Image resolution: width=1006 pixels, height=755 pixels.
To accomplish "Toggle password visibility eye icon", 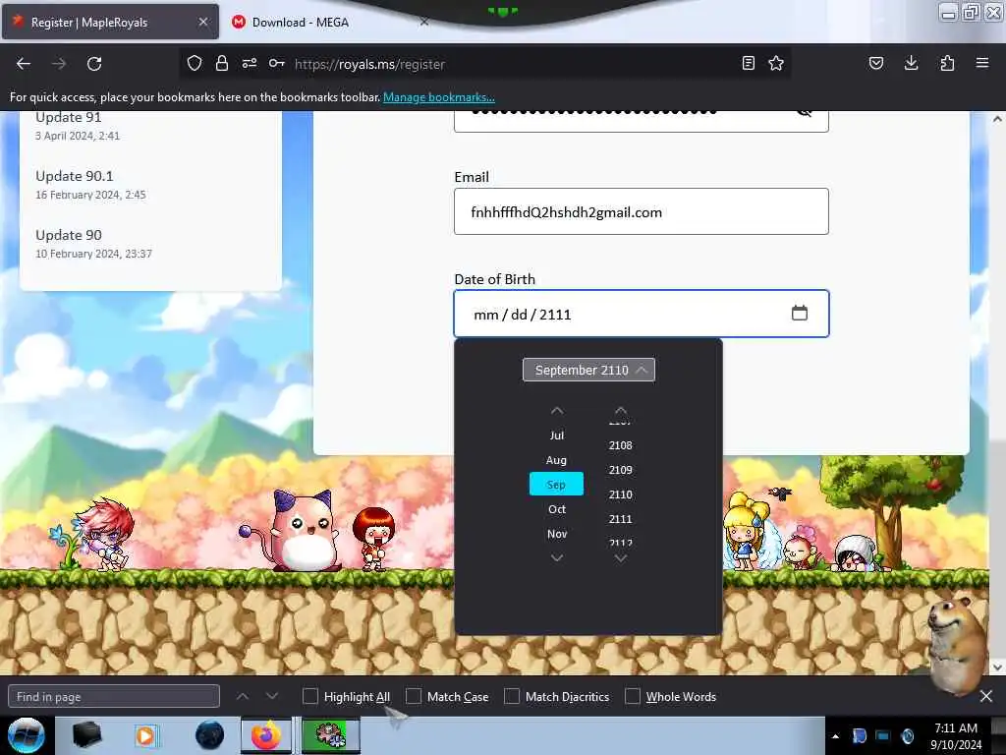I will [805, 113].
